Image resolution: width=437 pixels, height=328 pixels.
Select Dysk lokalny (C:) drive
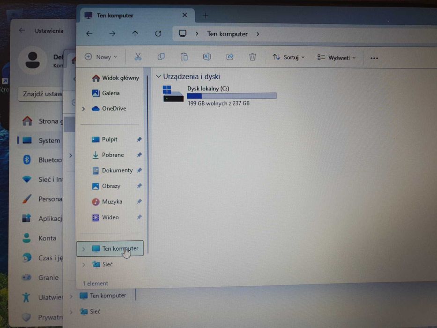219,96
